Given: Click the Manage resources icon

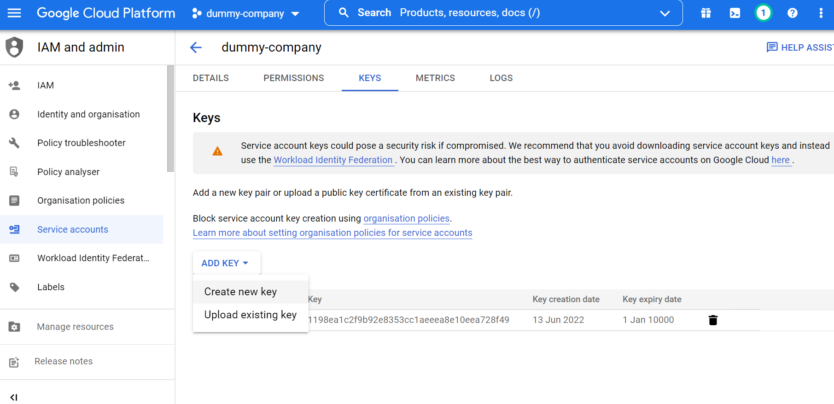Looking at the screenshot, I should click(x=14, y=327).
